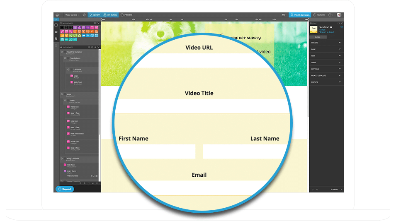Viewport: 396px width, 221px height.
Task: Expand the Colors style section
Action: coord(326,43)
